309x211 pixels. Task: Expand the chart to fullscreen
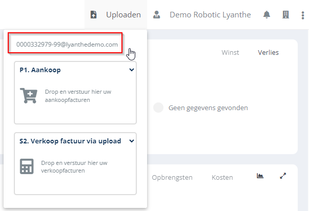tap(282, 176)
